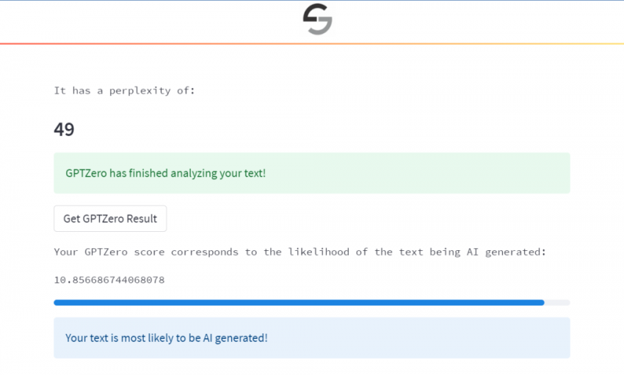Click the gray unfilled end of progress bar
Image resolution: width=624 pixels, height=375 pixels.
pyautogui.click(x=557, y=302)
